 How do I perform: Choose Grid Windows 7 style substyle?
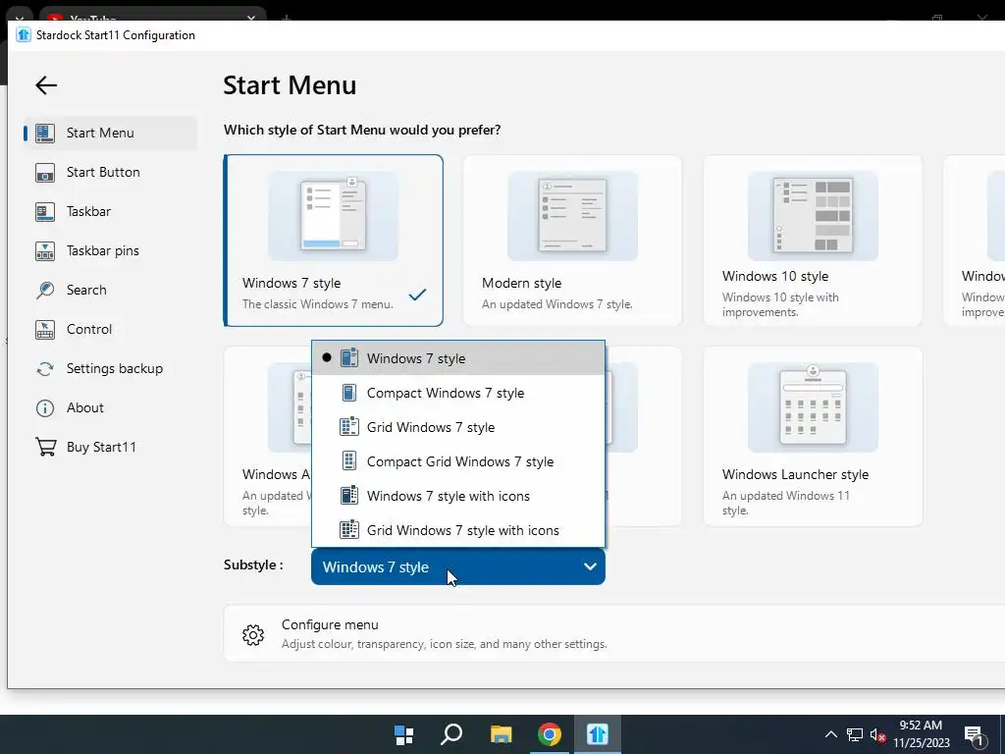click(458, 427)
